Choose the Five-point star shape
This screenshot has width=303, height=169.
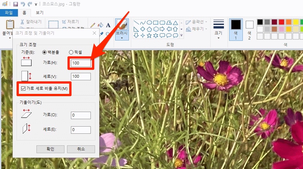[149, 35]
